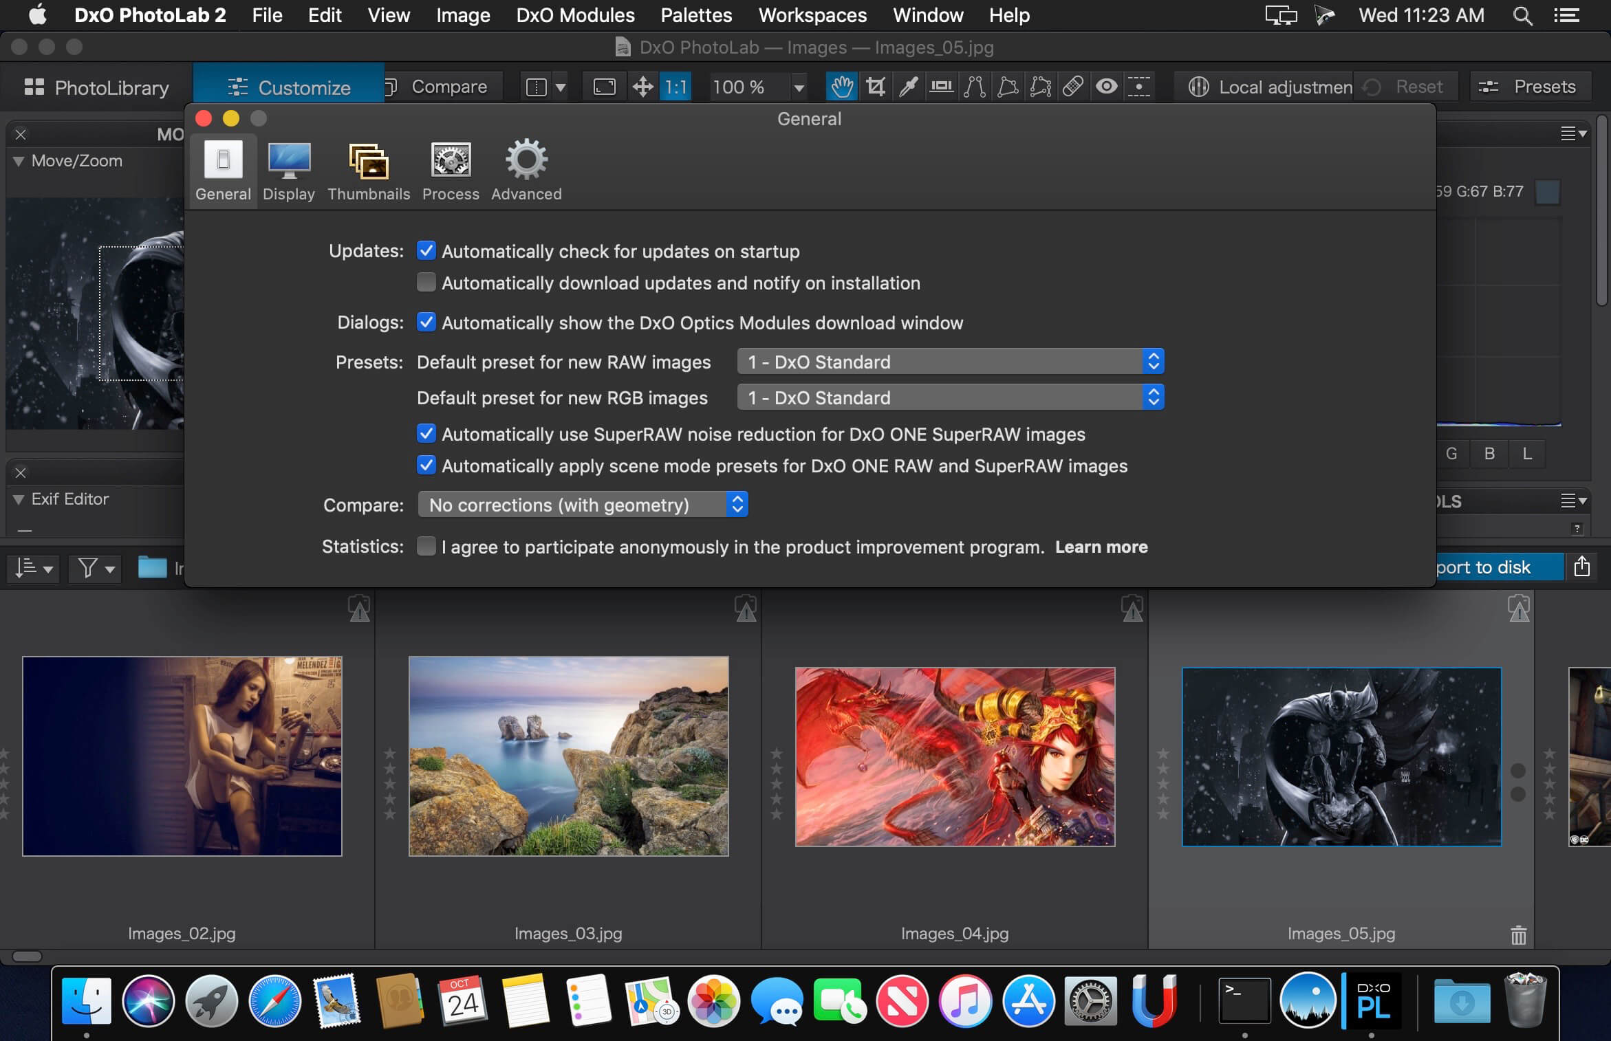Screen dimensions: 1611x1041
Task: Click the Reset button
Action: [x=1405, y=87]
